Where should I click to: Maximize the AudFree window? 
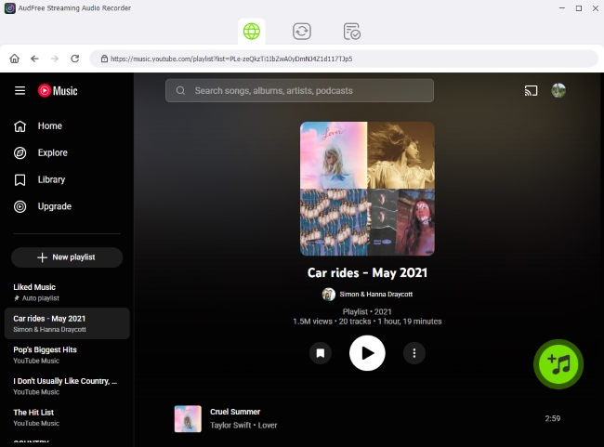point(579,8)
